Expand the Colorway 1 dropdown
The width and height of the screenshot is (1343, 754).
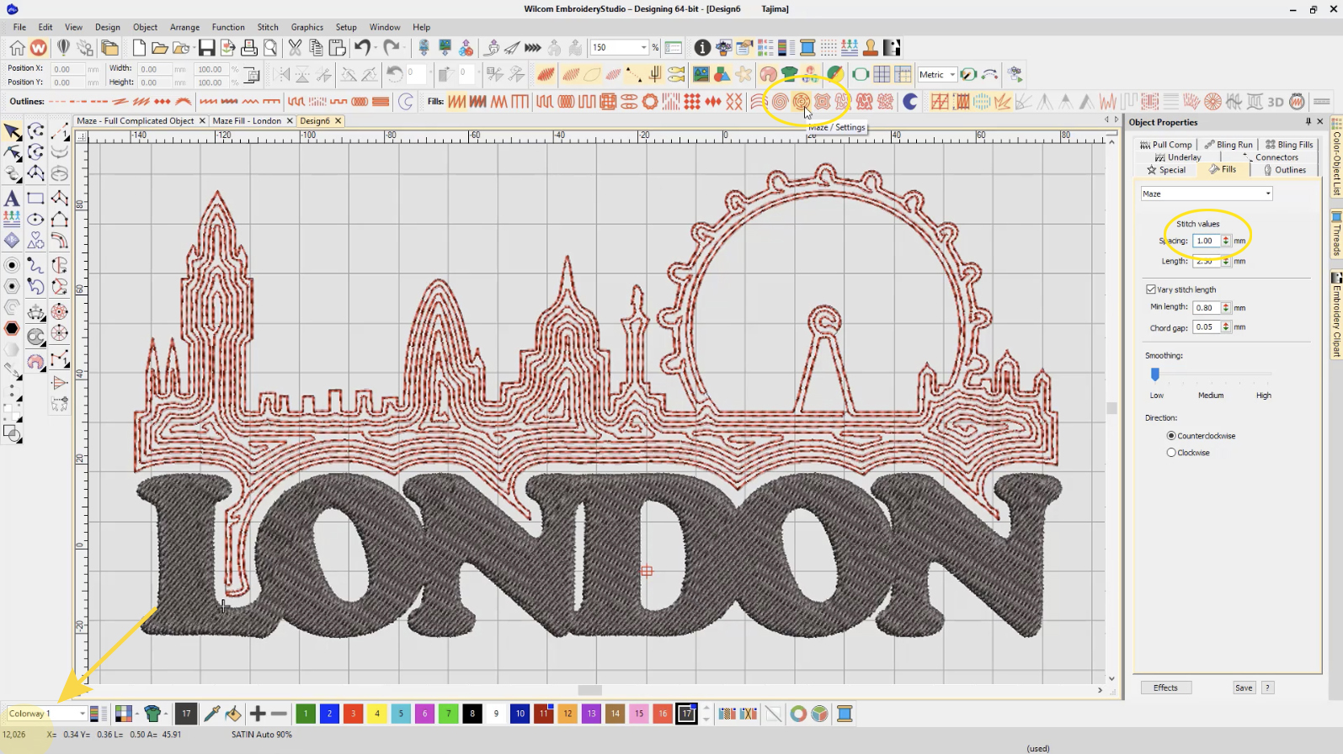82,714
